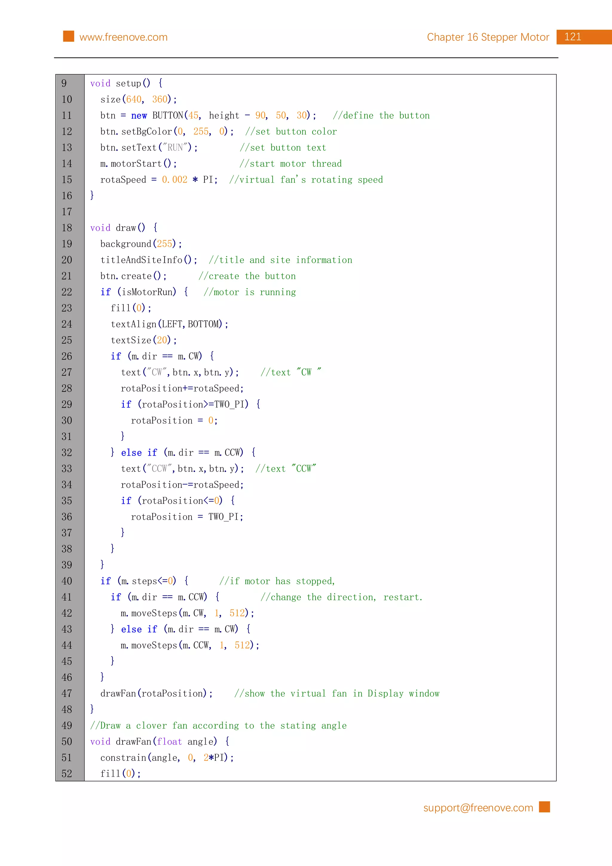Click the 'rotaPosition+=rotaSpeed;' line

pos(182,388)
